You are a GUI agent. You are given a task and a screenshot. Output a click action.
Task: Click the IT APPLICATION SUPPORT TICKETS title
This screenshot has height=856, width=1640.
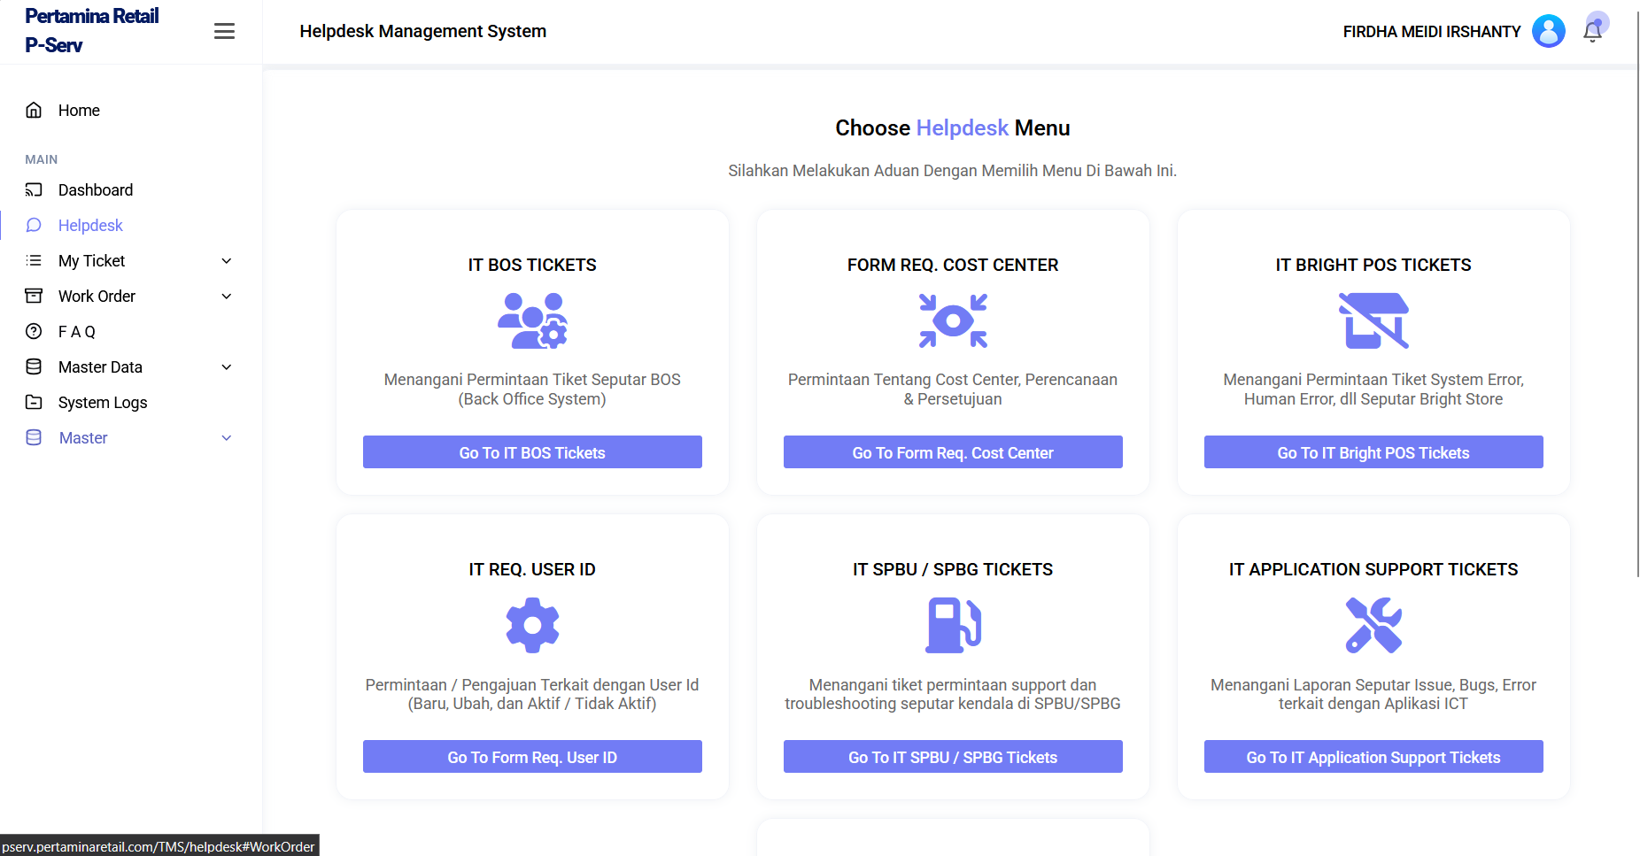coord(1373,569)
